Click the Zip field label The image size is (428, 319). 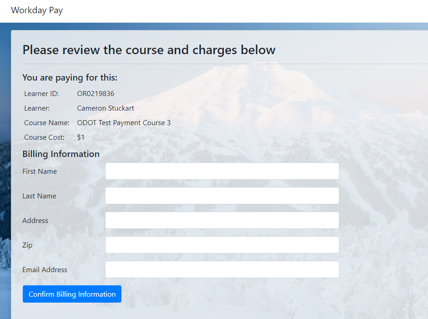27,245
